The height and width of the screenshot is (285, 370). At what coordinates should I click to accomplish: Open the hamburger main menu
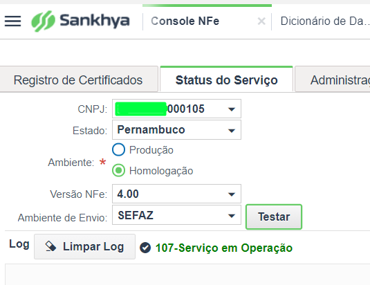[12, 21]
